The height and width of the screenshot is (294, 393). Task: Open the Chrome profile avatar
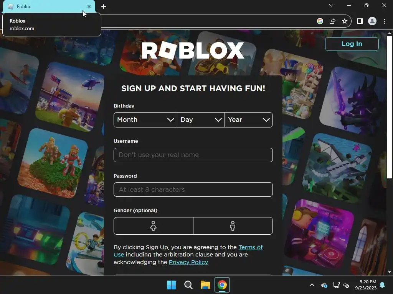point(372,21)
